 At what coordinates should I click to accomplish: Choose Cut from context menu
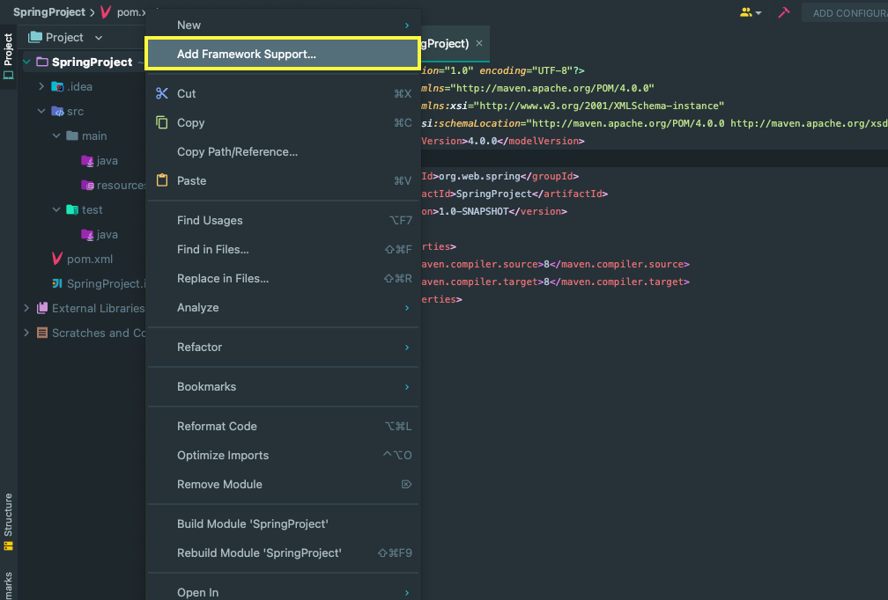click(x=282, y=94)
